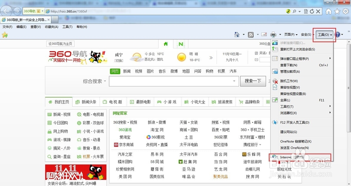Open the 查看(V) menu
351x186 pixels.
(x=35, y=27)
